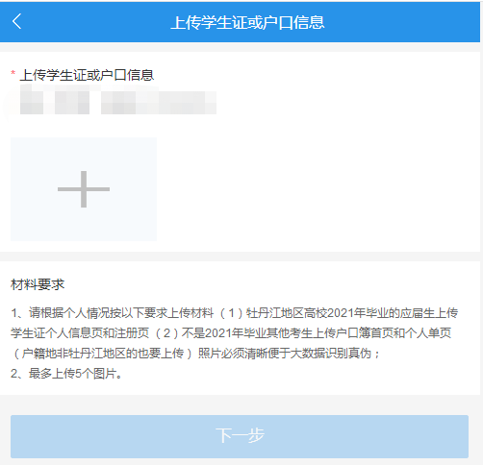Click the red required asterisk marker

[13, 73]
